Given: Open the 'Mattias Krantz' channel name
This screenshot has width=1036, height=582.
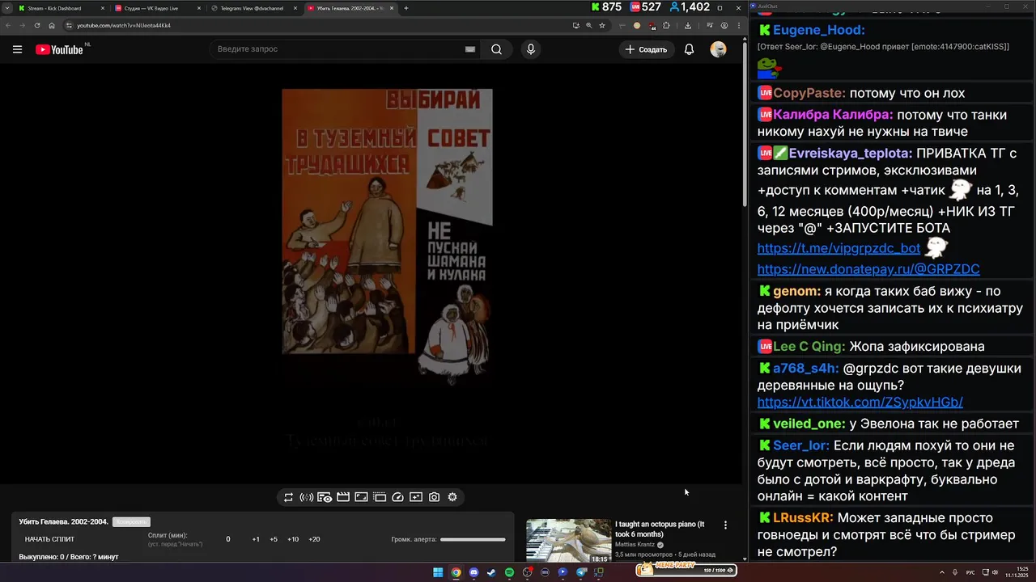Looking at the screenshot, I should (636, 545).
